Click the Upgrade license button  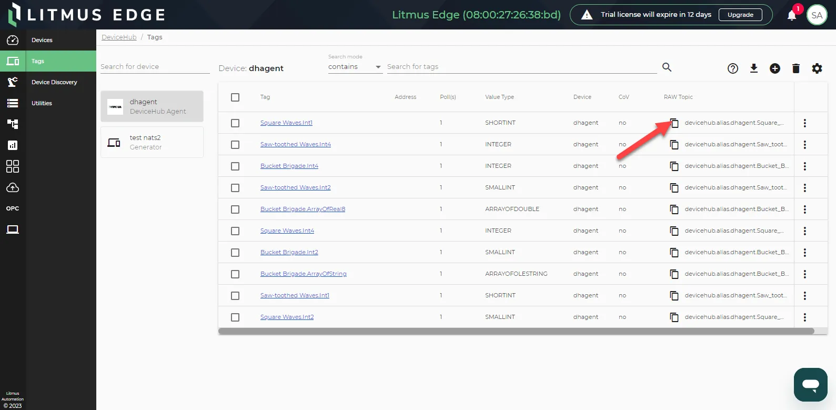(740, 15)
